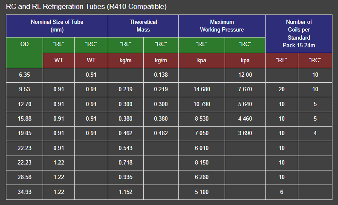Click the 9.53 OD row value

(25, 89)
